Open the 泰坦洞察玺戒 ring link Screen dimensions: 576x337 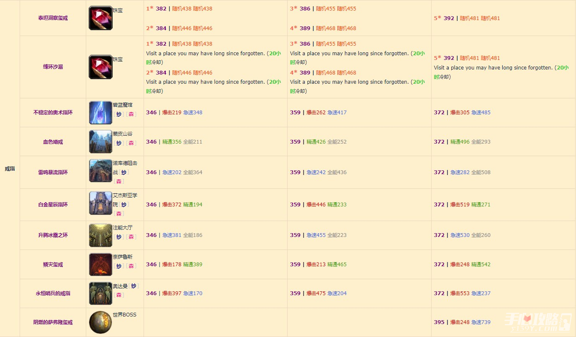[x=53, y=18]
